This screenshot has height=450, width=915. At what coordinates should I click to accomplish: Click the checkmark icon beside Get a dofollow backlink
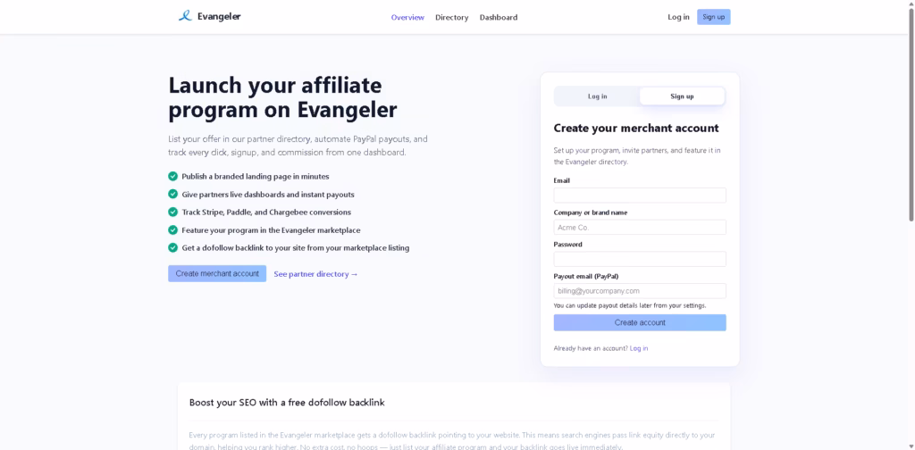click(x=172, y=247)
